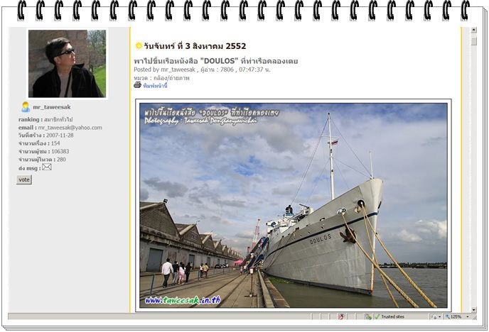Viewport: 489px width, 332px height.
Task: Click the category line หมวด : กล้อง/ถ่ายภาพ
Action: [161, 78]
